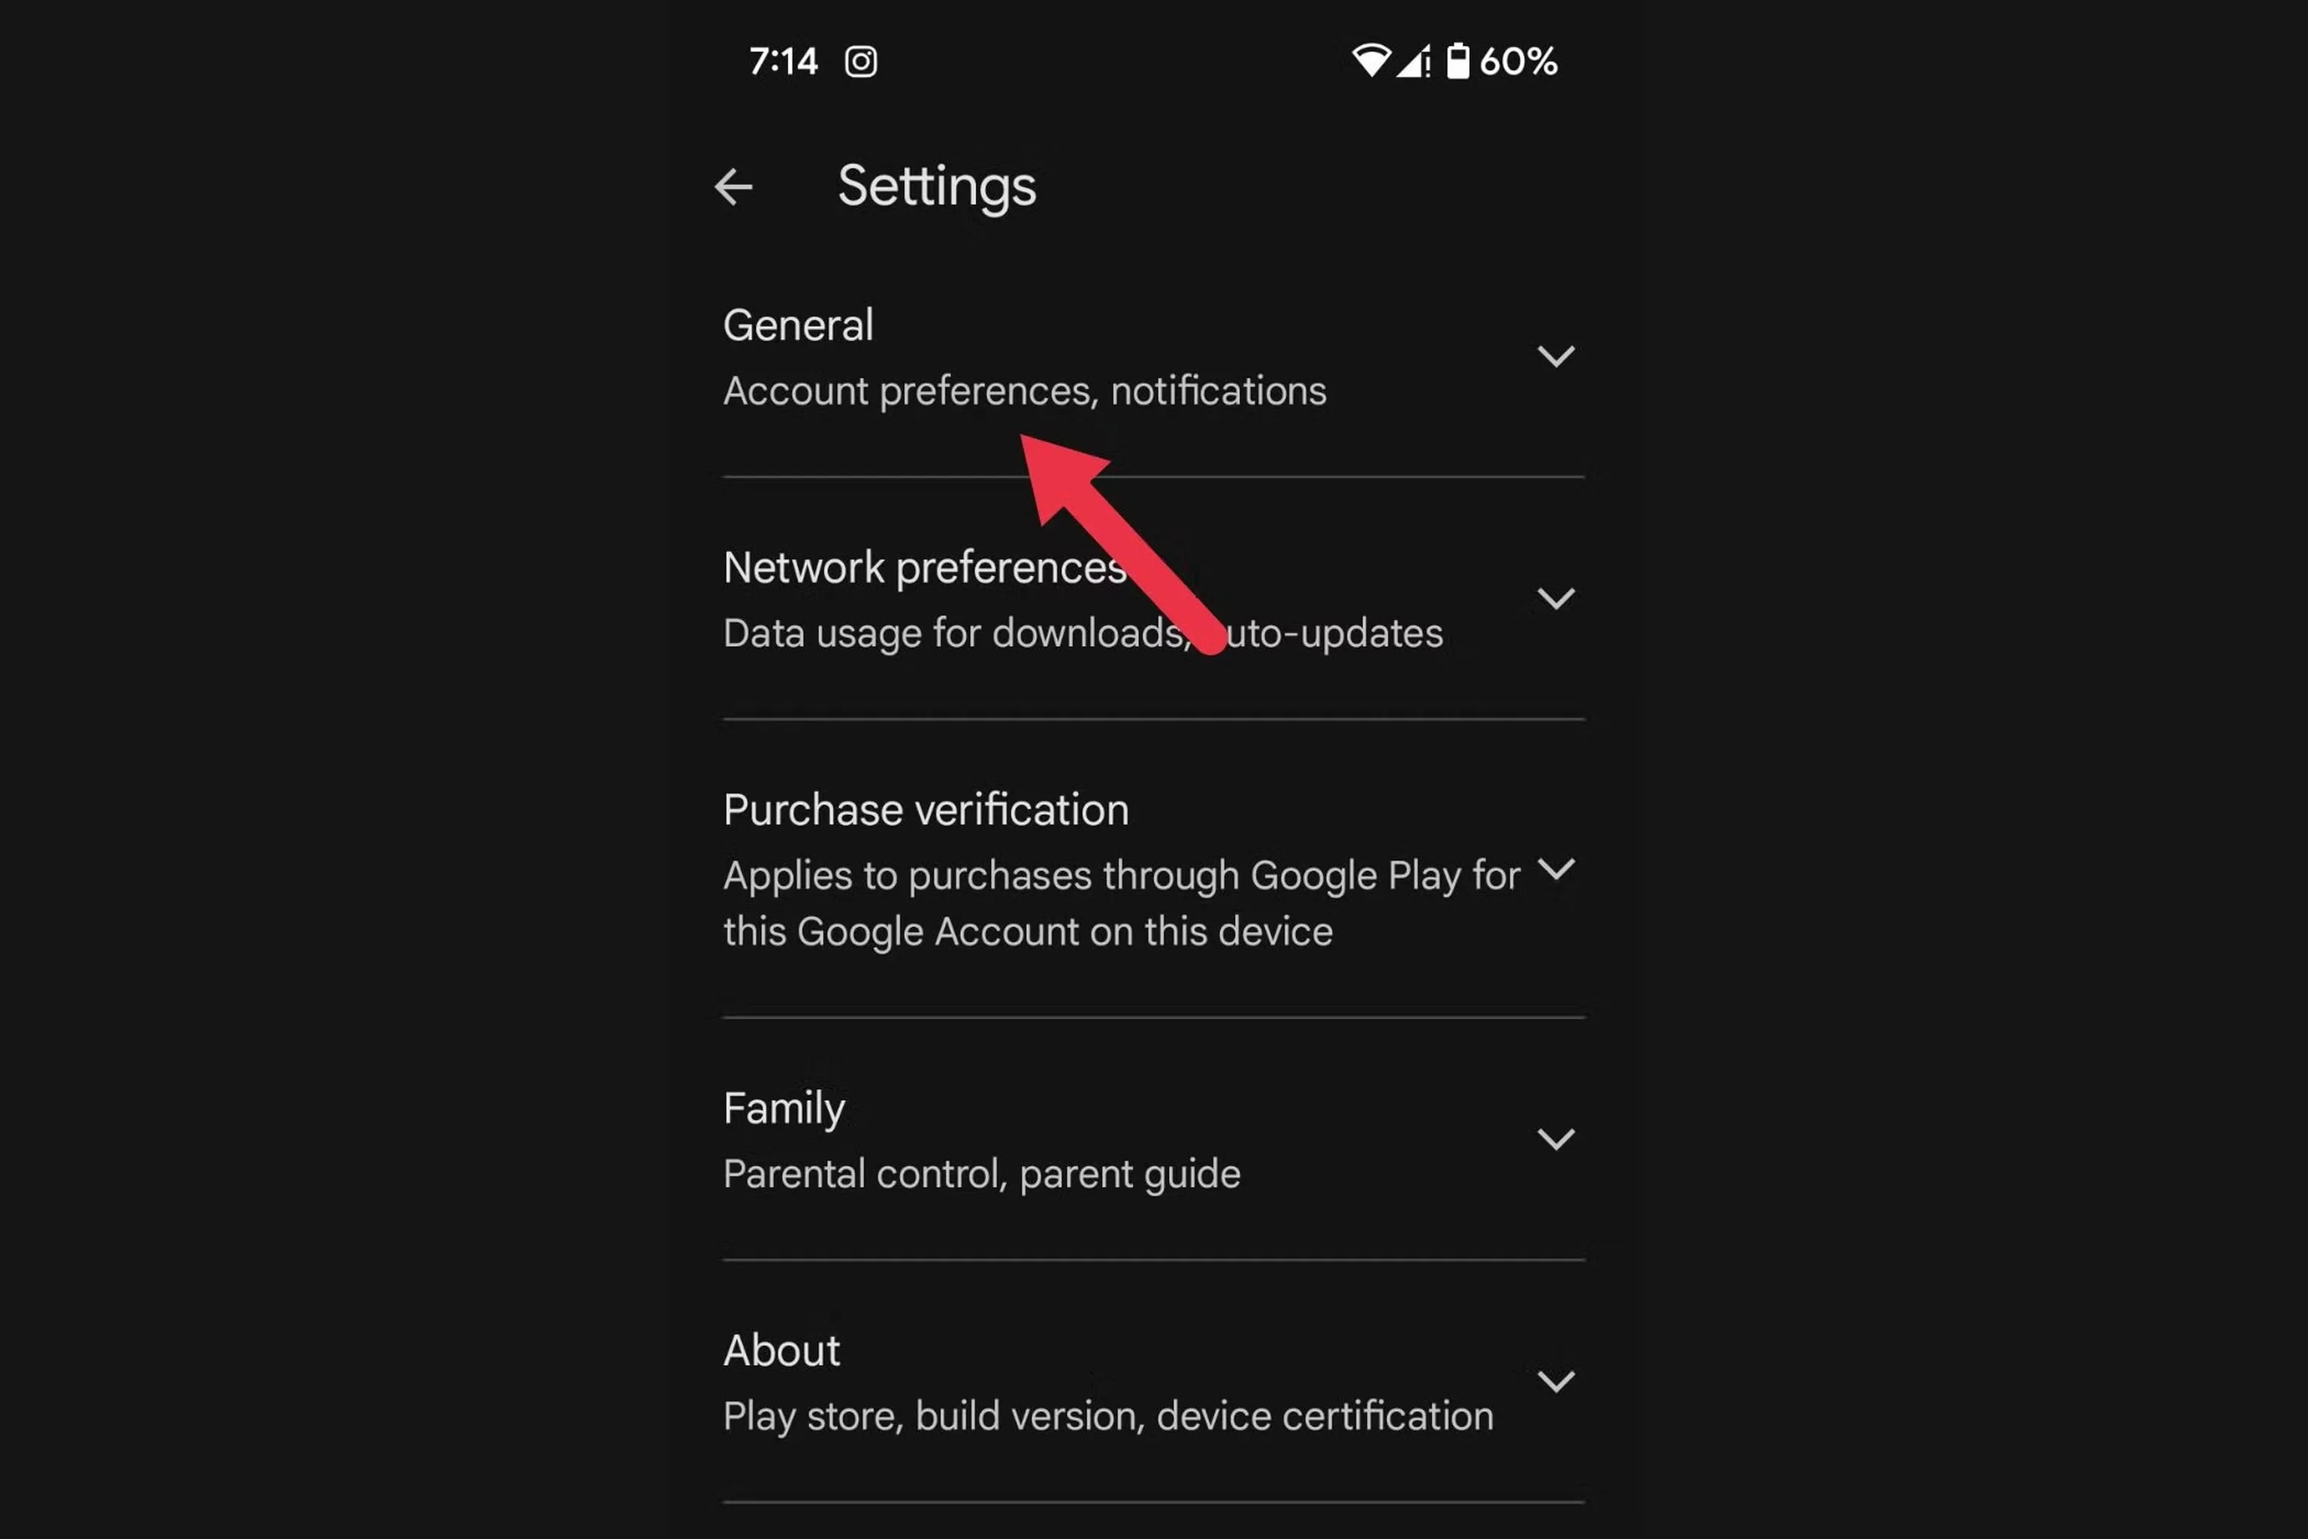Open the General settings title

tap(798, 325)
